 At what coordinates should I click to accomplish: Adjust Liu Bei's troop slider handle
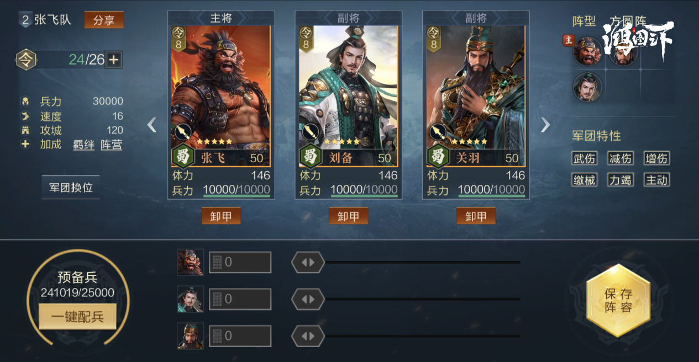[x=308, y=299]
